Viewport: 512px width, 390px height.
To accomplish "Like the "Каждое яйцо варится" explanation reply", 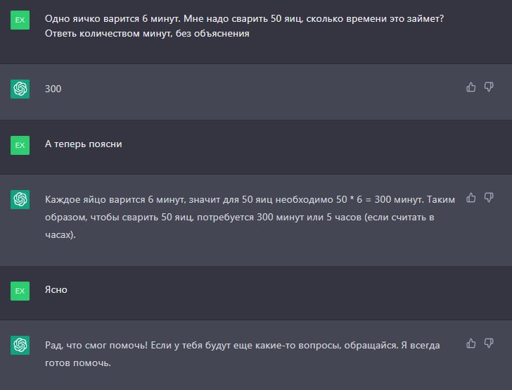I will (x=471, y=198).
